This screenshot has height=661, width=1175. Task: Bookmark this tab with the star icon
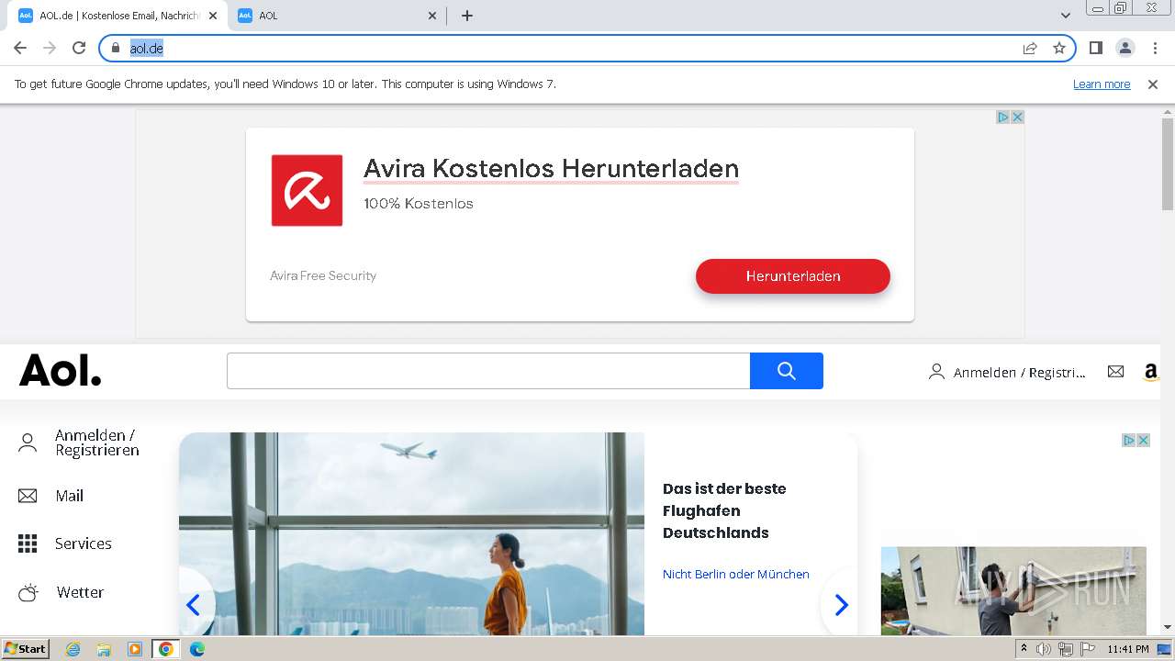point(1059,48)
